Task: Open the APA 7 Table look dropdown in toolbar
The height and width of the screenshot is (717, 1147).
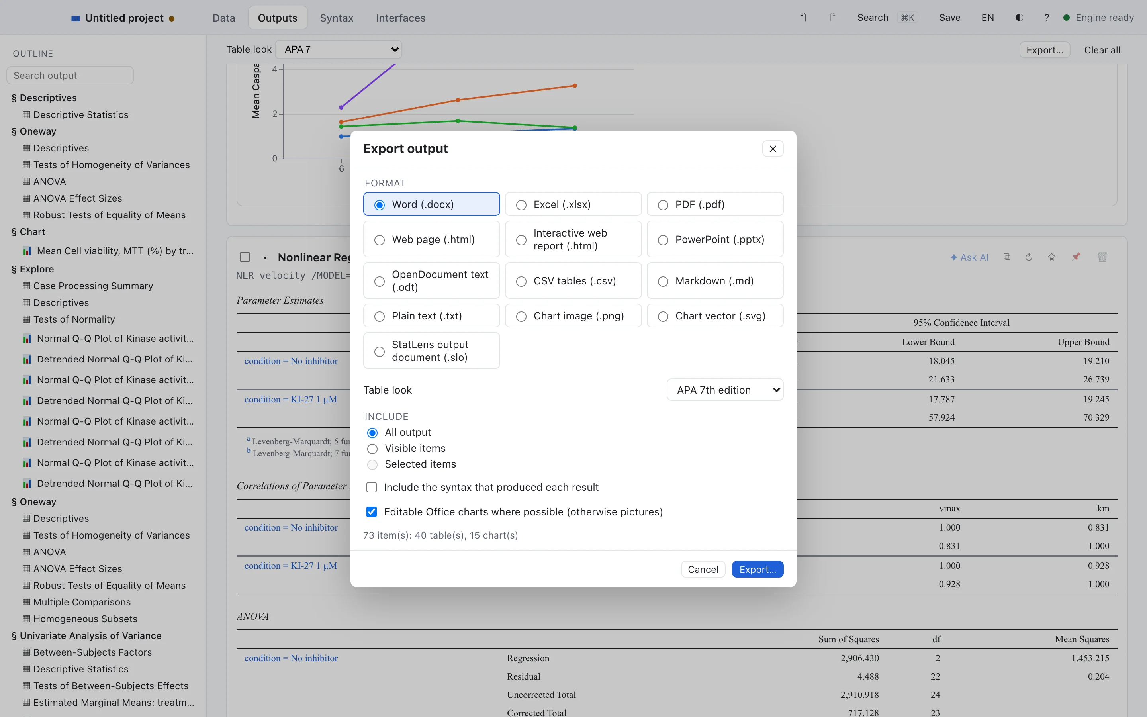Action: tap(339, 49)
